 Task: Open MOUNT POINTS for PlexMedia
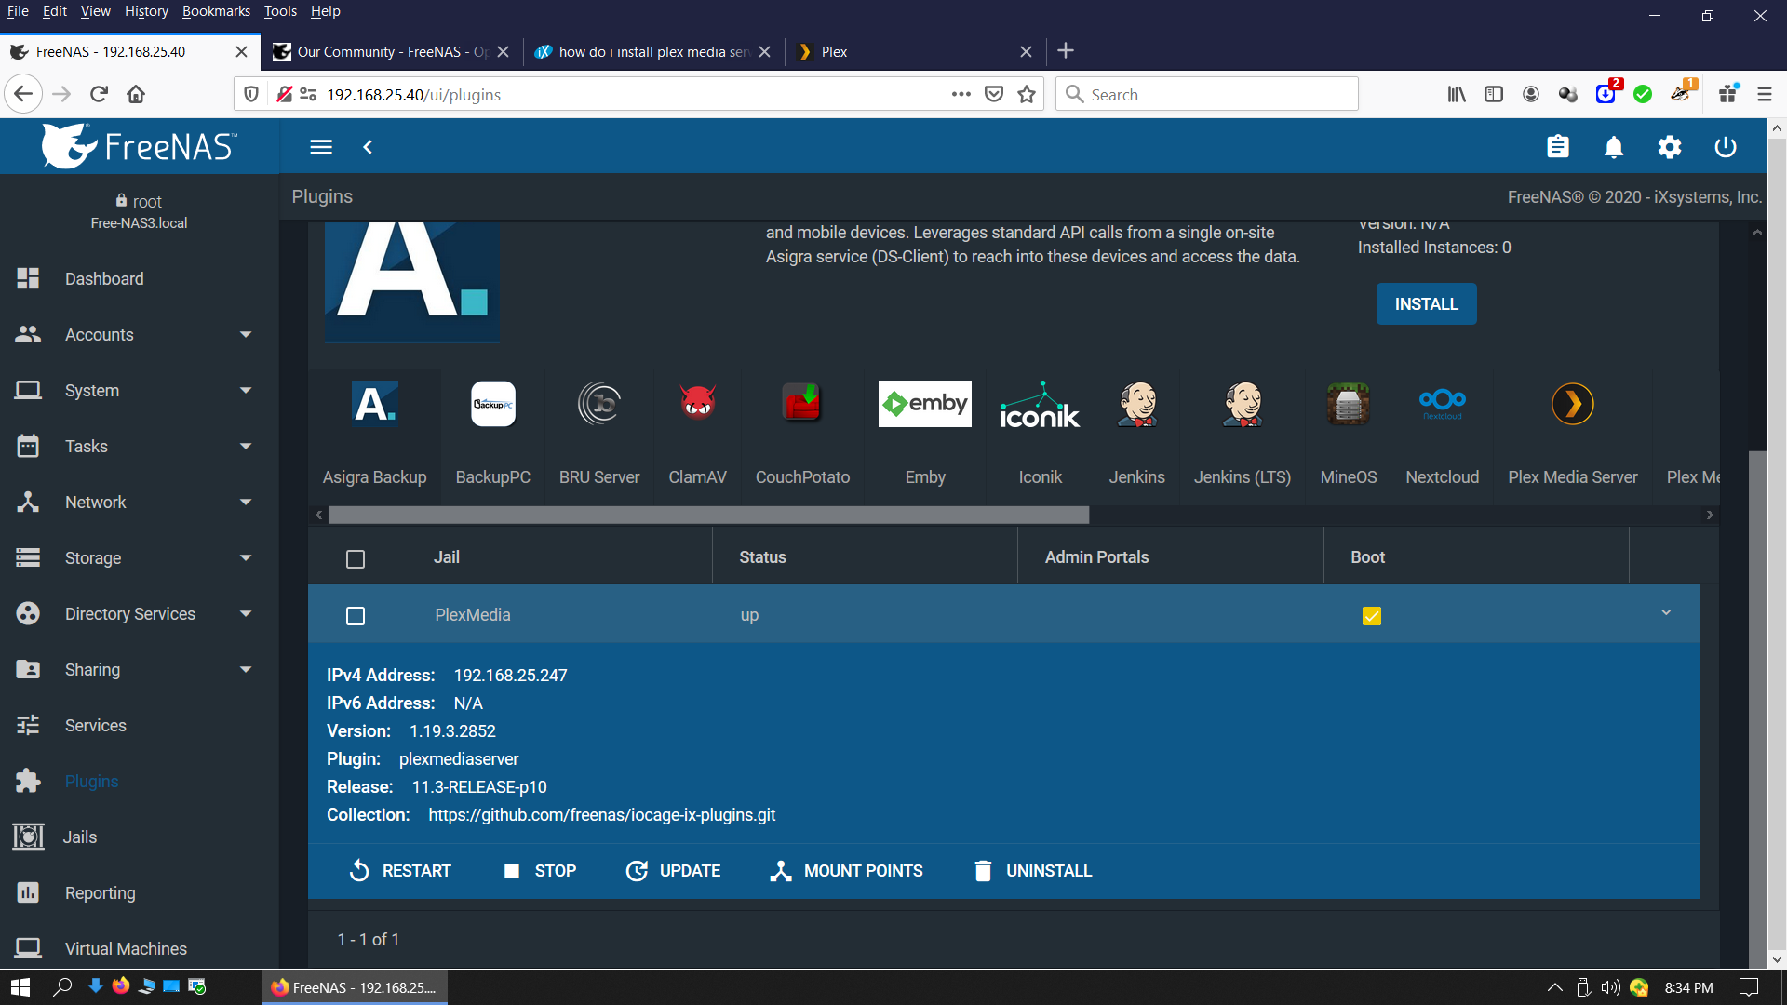(847, 871)
